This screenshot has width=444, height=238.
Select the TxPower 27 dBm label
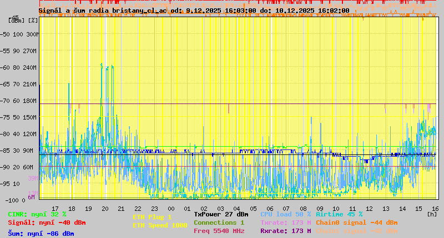221,214
